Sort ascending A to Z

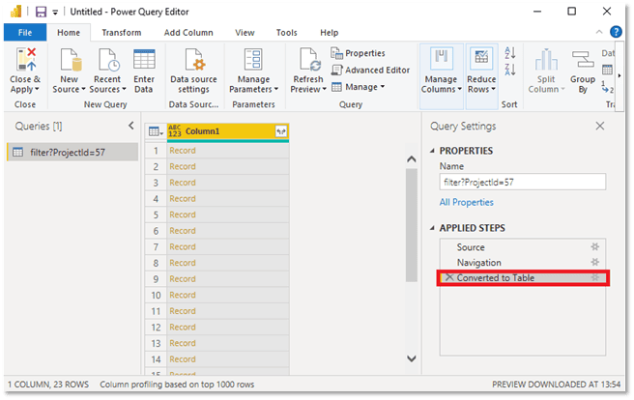click(510, 52)
